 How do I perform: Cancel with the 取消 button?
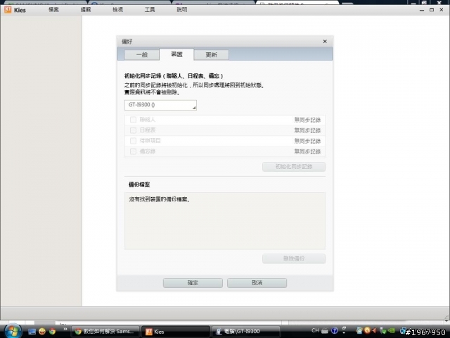coord(257,283)
